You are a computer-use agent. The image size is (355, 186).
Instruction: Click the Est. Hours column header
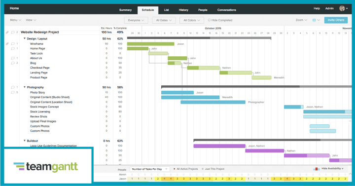(106, 28)
